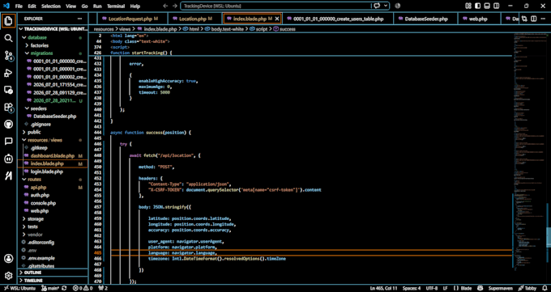Screen dimensions: 551x292
Task: Open the robot assistant icon in the activity bar
Action: tap(8, 159)
